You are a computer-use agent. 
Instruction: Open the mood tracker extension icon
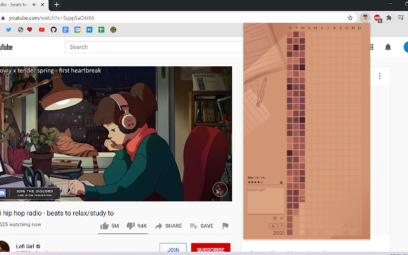(x=365, y=18)
